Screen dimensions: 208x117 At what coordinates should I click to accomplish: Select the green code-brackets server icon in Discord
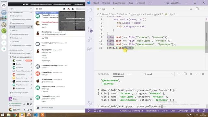click(x=4, y=31)
